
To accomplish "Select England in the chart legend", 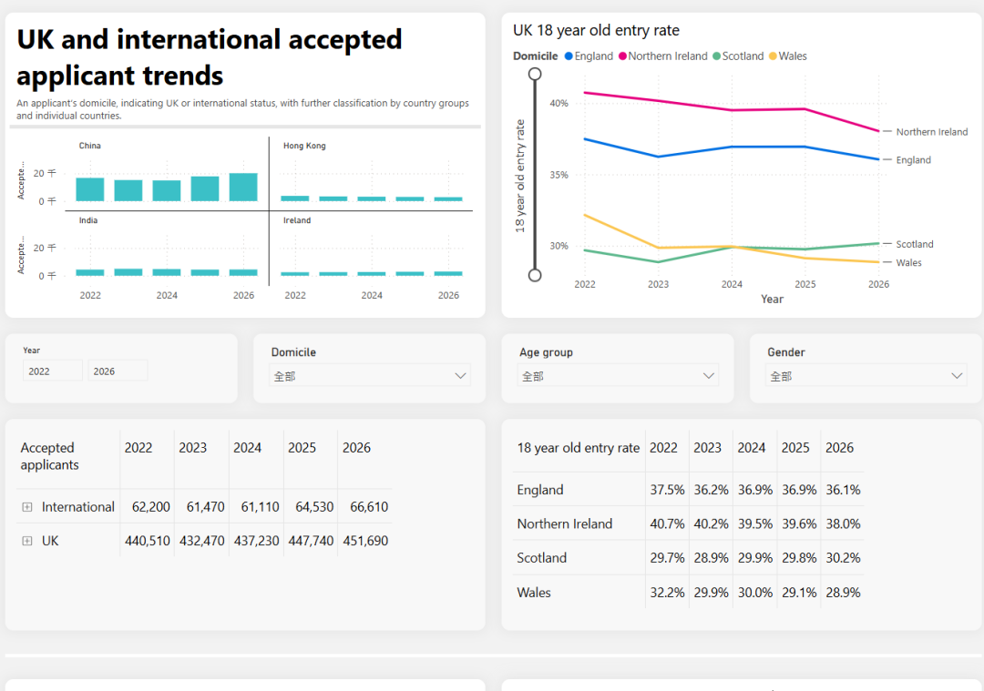I will click(589, 56).
